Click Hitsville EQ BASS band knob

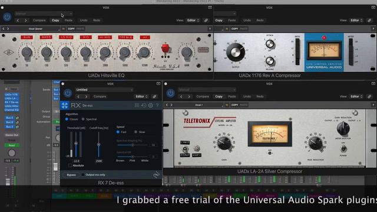(46, 52)
